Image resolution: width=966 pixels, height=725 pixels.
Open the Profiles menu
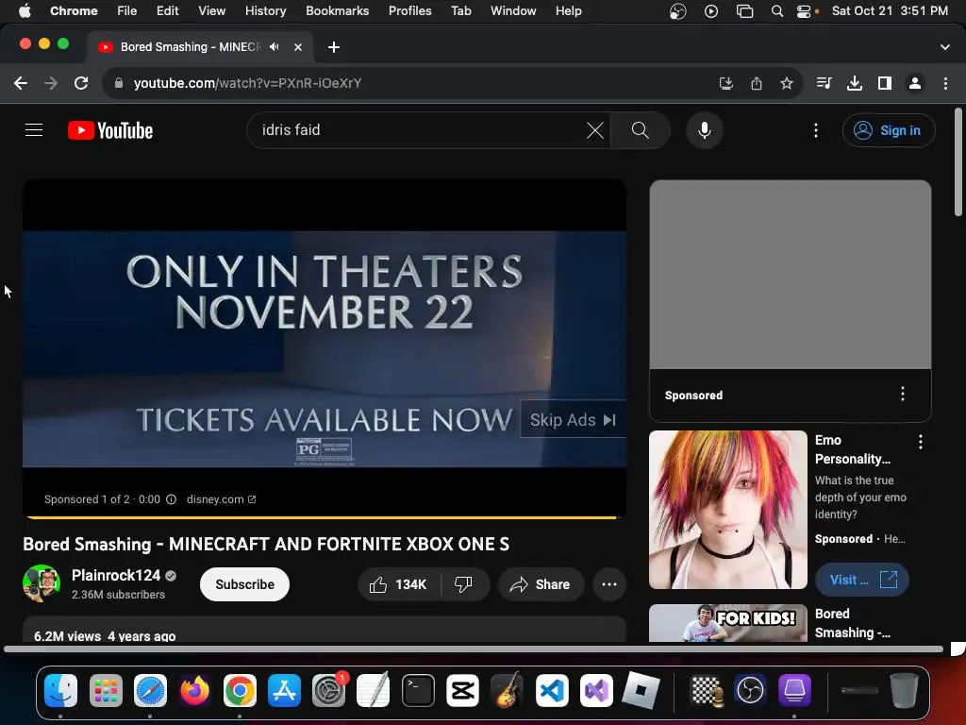point(409,10)
